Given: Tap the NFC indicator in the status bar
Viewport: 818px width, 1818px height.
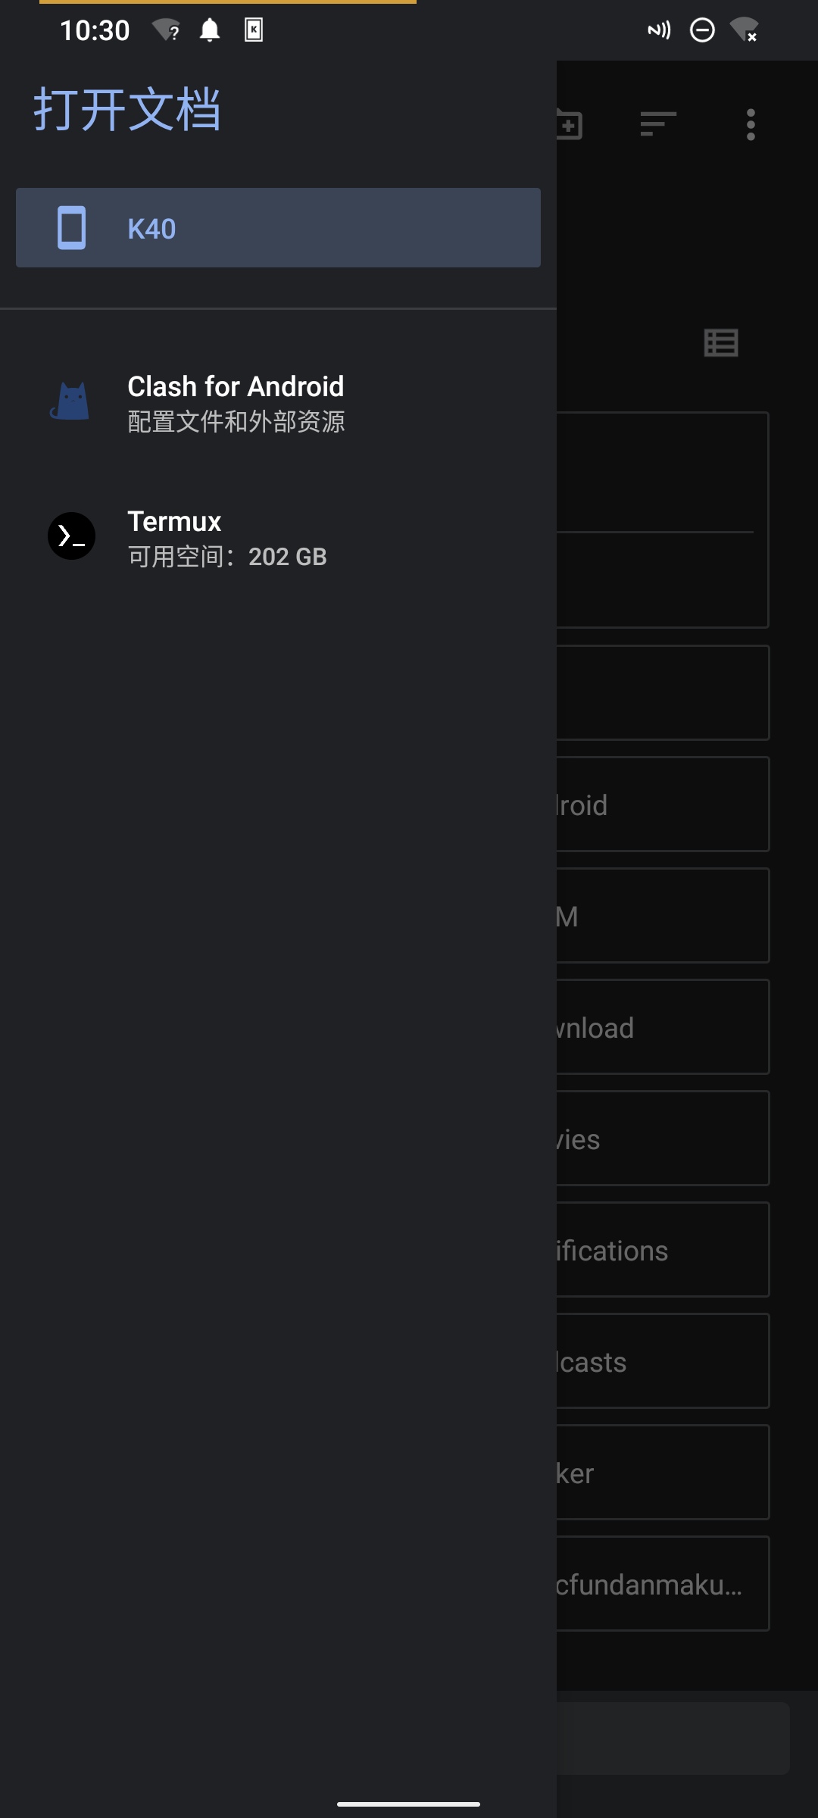Looking at the screenshot, I should tap(657, 30).
